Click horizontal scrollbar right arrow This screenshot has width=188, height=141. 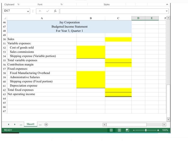[164, 125]
